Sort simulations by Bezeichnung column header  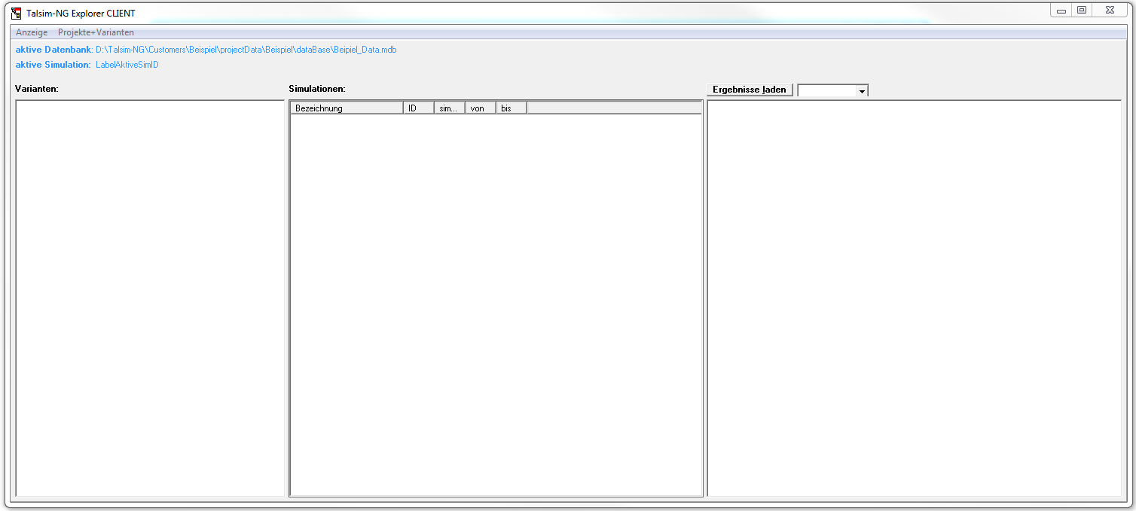[347, 108]
